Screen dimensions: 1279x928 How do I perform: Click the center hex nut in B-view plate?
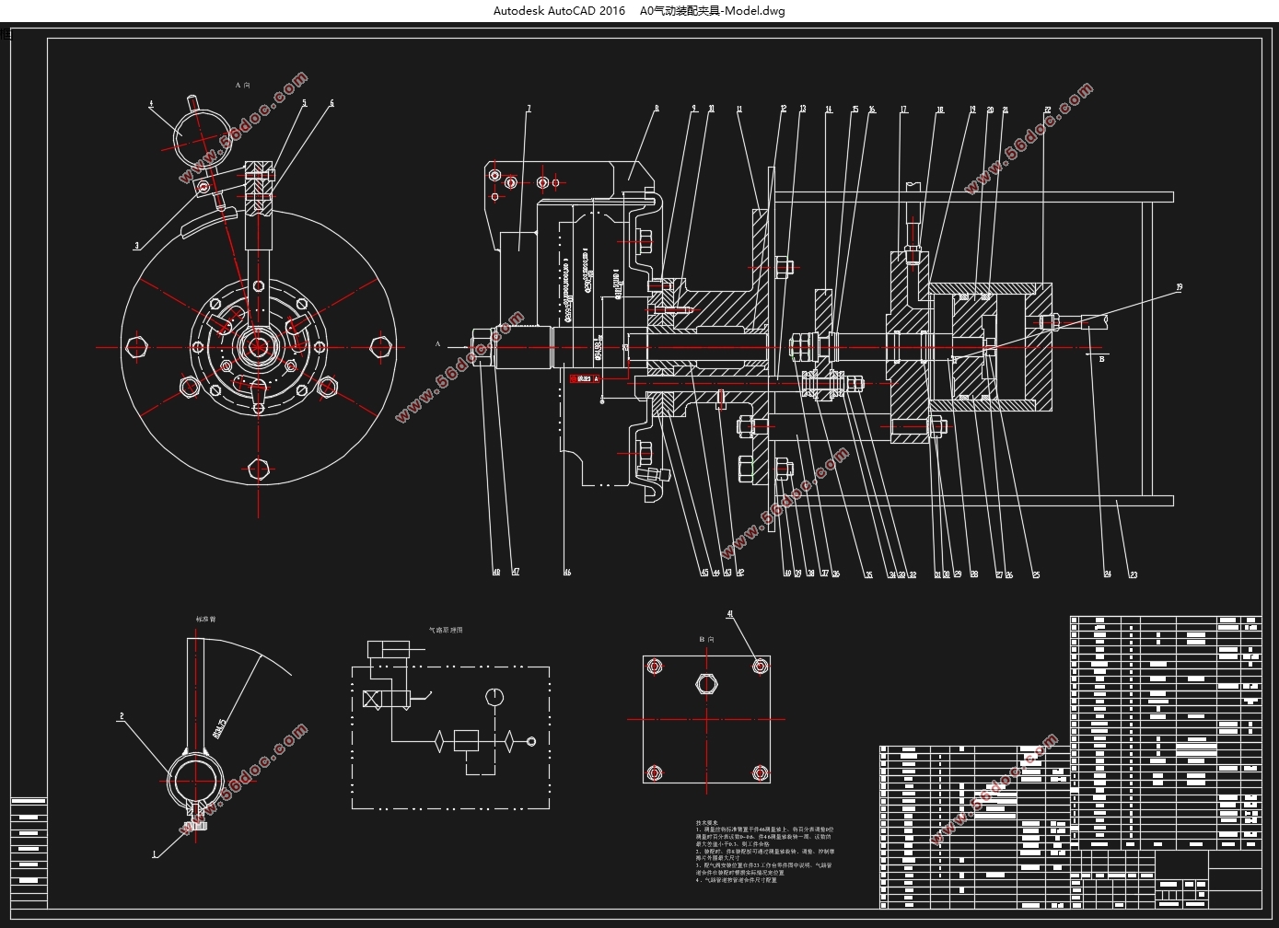706,684
